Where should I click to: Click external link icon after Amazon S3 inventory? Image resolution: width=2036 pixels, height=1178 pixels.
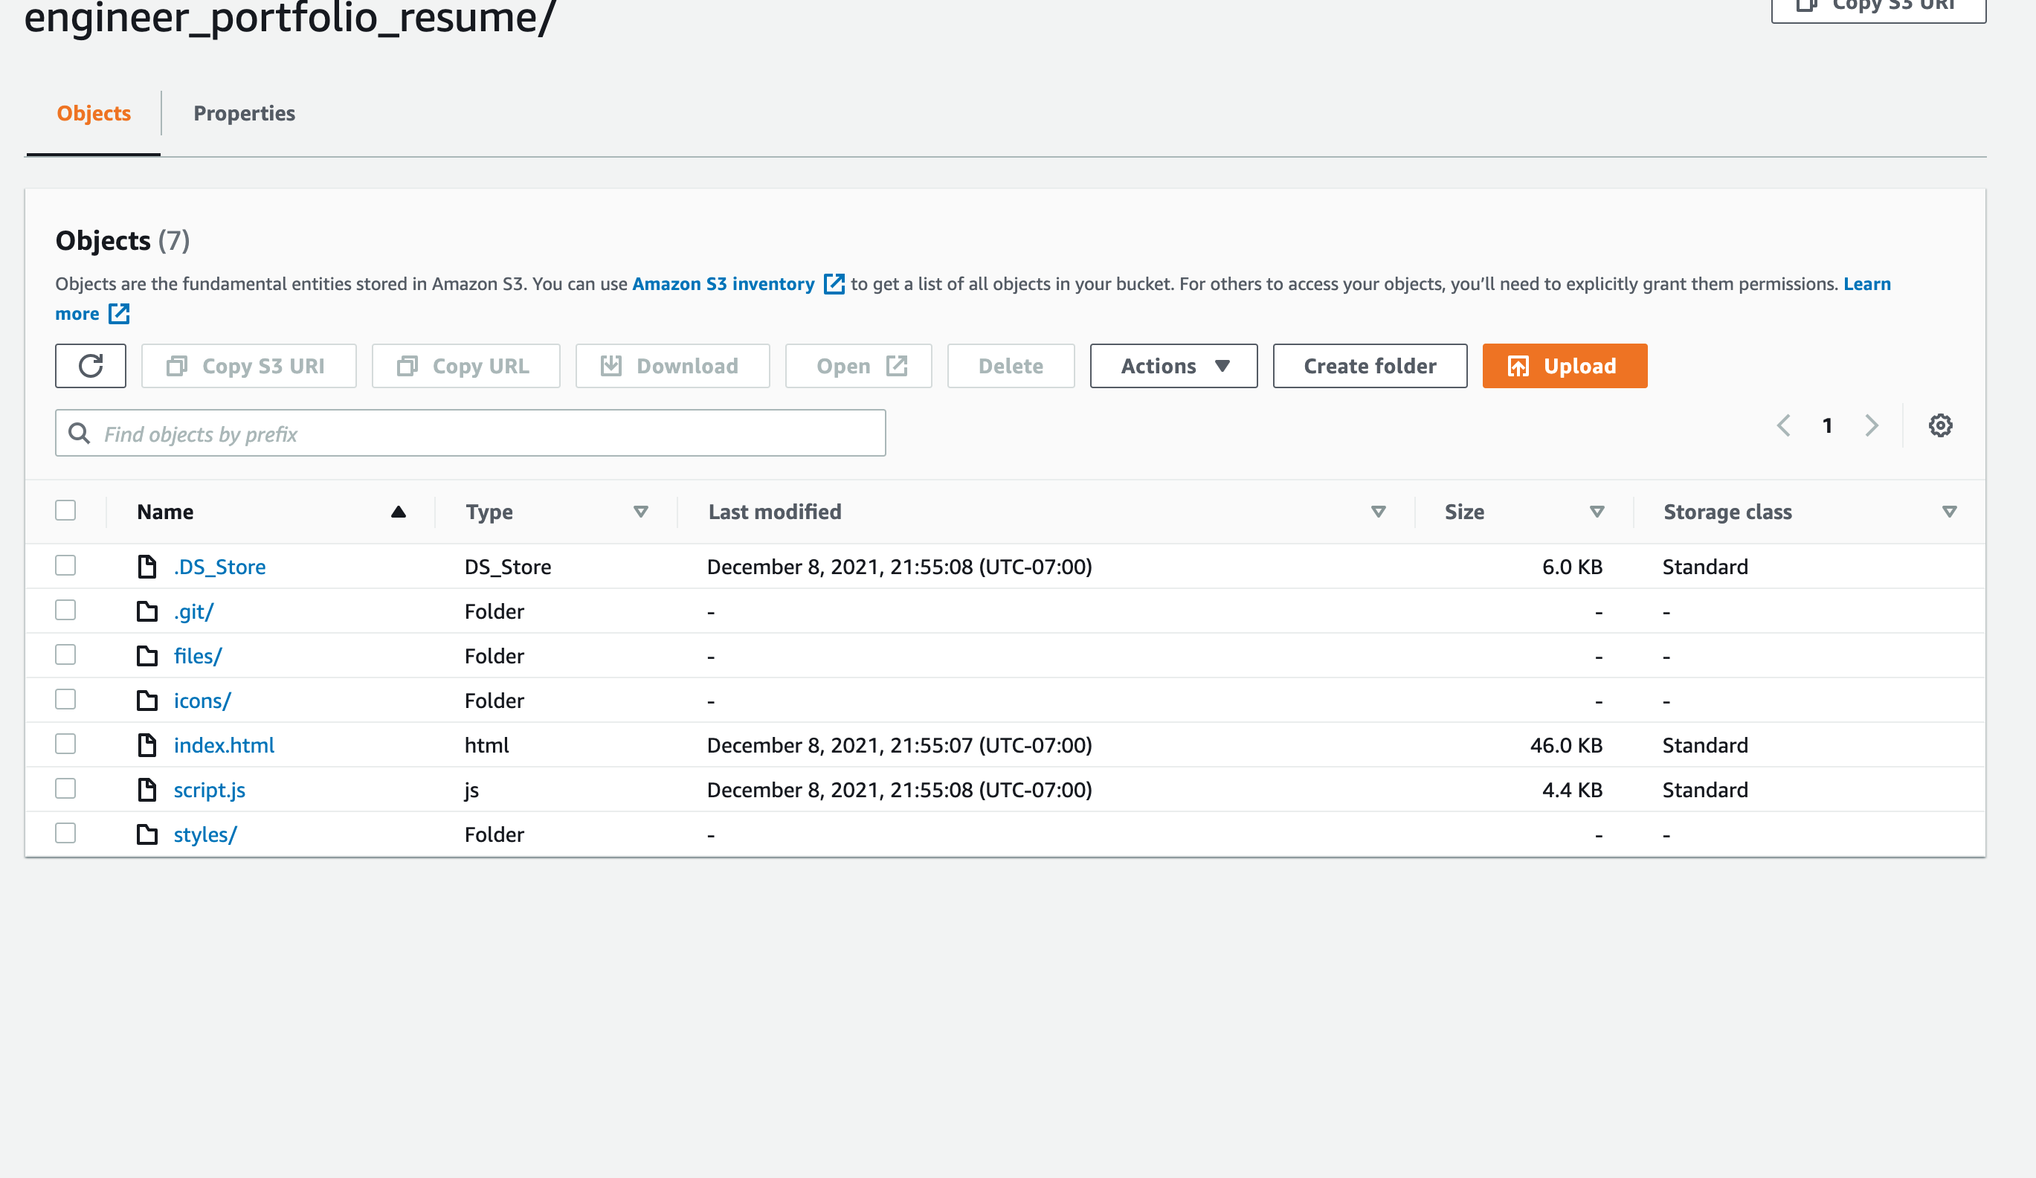tap(834, 283)
